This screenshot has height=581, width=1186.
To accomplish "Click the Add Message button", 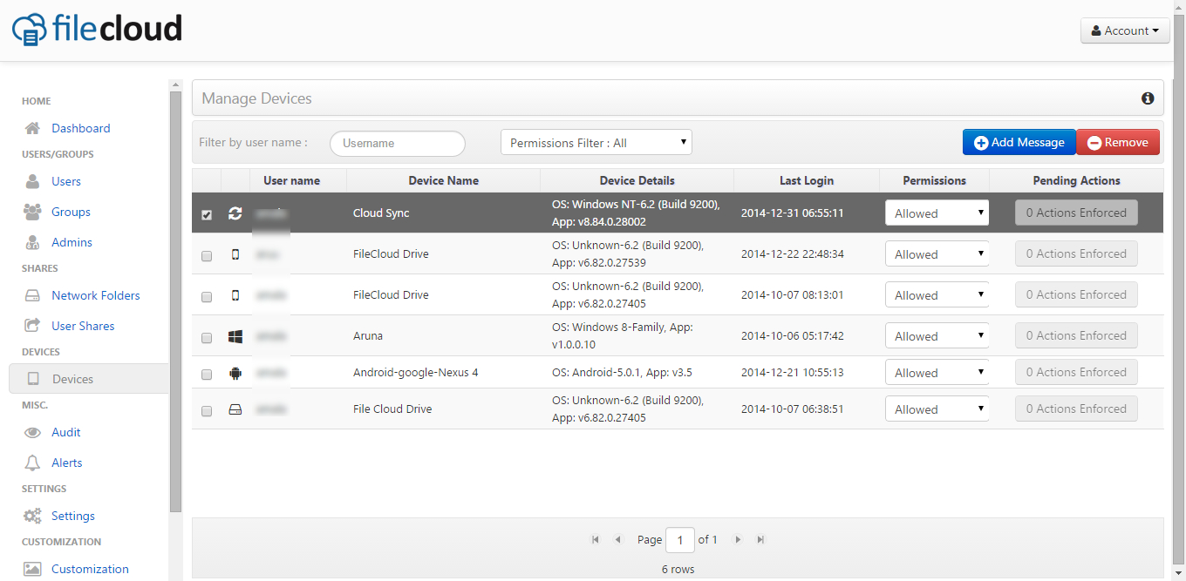I will click(x=1019, y=141).
